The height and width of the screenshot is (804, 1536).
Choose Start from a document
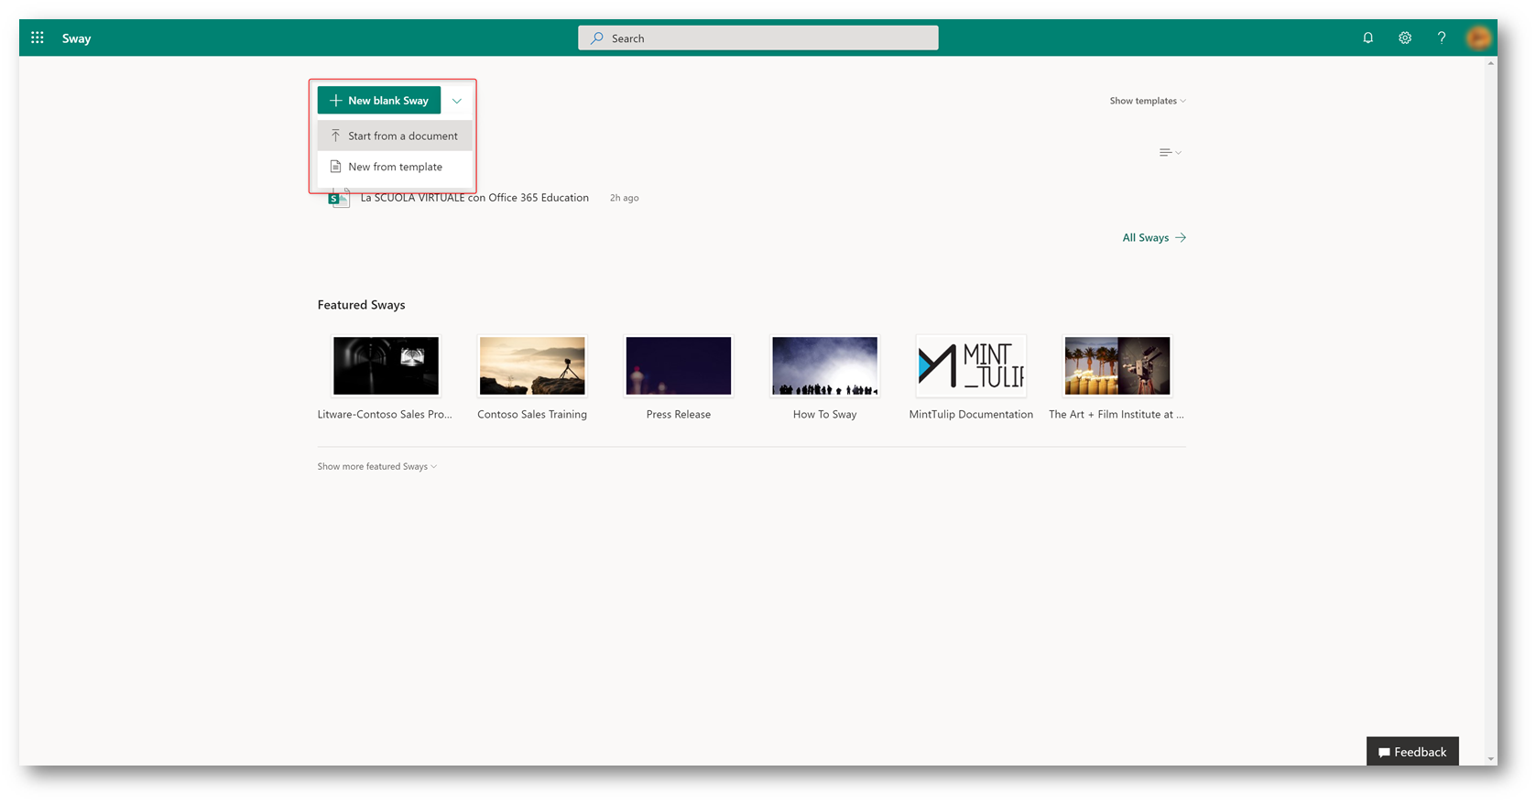click(395, 136)
